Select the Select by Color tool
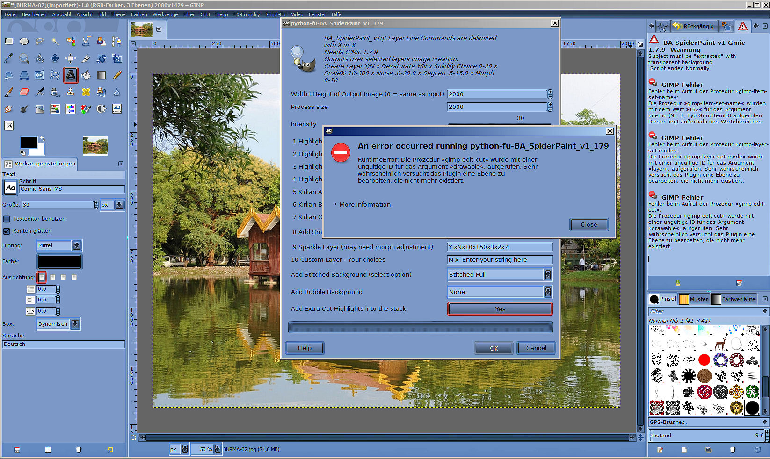The image size is (770, 459). [x=71, y=42]
